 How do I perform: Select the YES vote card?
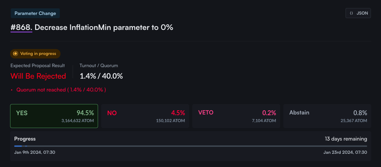[x=54, y=116]
